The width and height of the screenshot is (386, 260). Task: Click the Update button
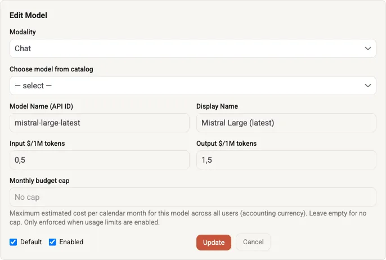[214, 243]
